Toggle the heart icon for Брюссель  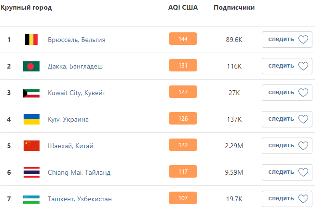tap(303, 39)
